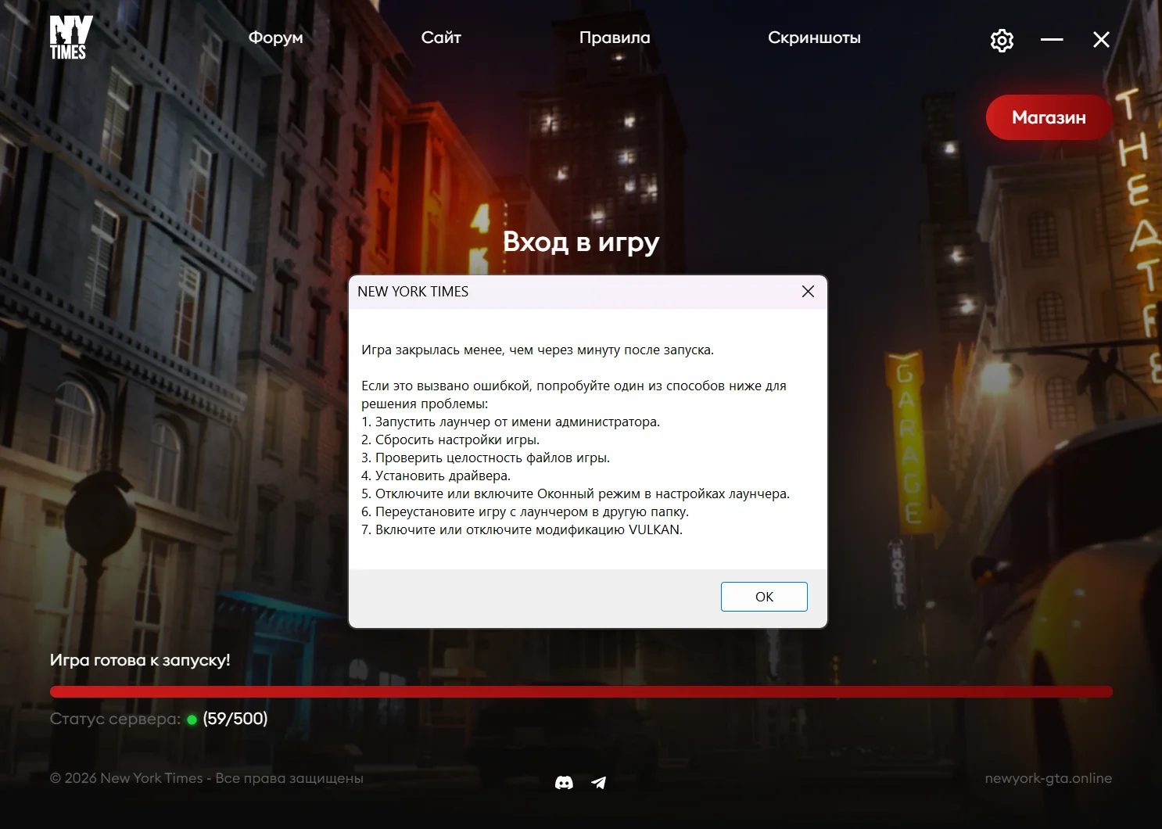Screen dimensions: 1162x829
Task: Visit the newyork-gta.online link
Action: (x=1048, y=778)
